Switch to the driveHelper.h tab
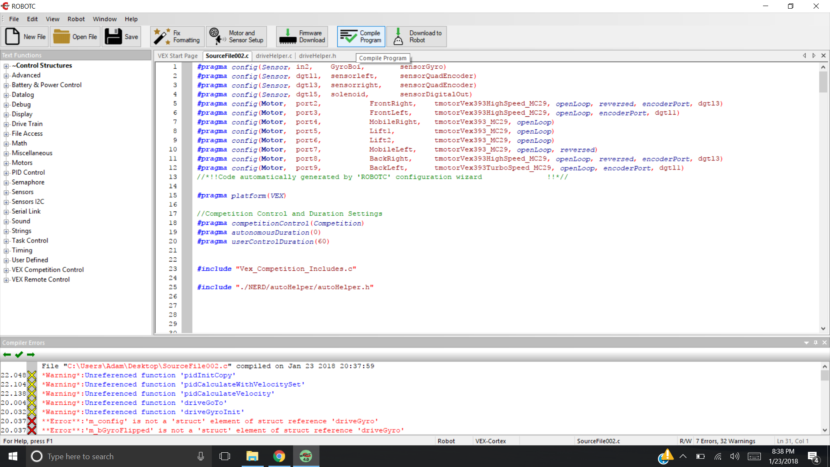The width and height of the screenshot is (830, 467). [x=317, y=56]
